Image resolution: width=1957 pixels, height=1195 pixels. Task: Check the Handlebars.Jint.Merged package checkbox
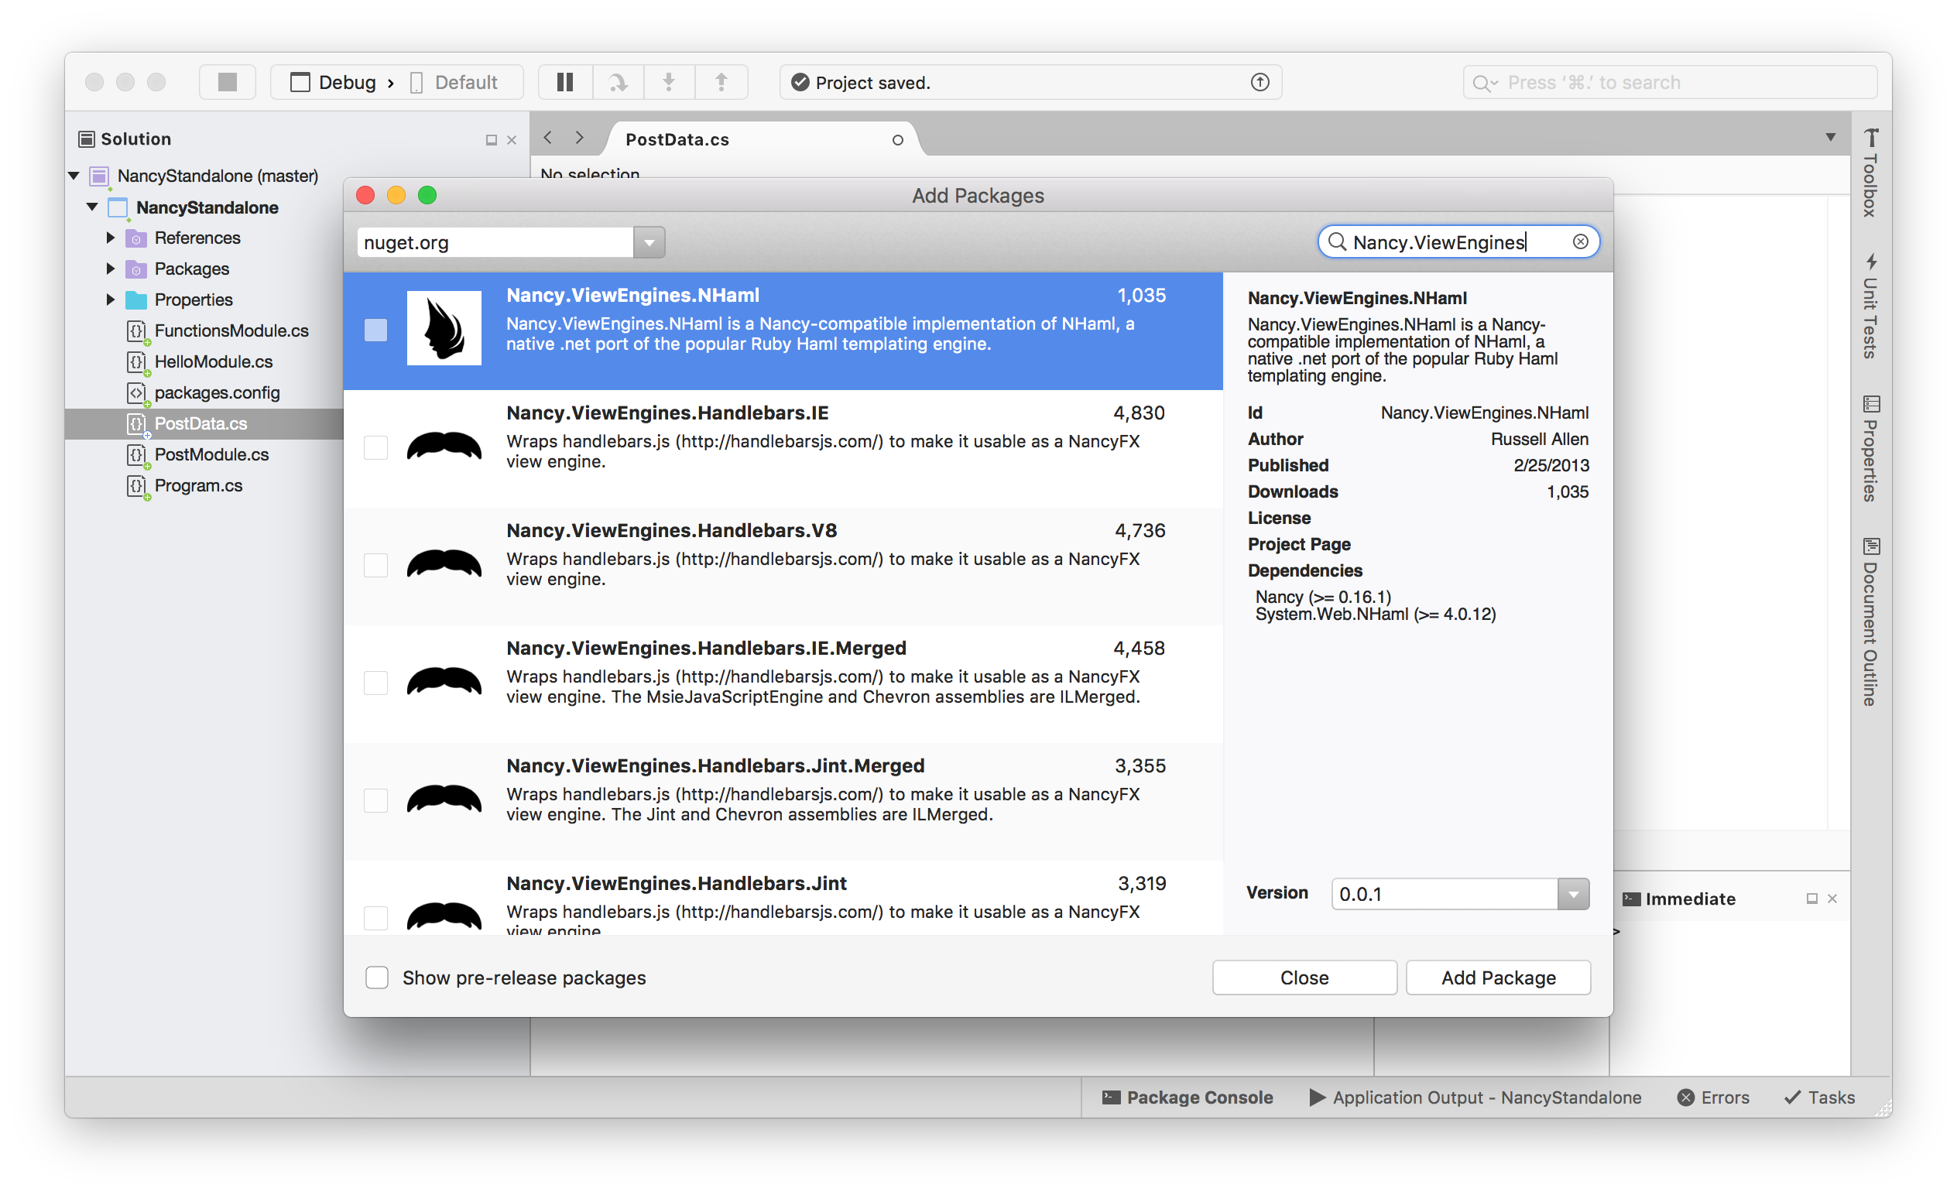point(375,800)
